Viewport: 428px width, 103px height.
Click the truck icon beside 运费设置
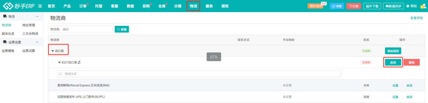[x=5, y=42]
